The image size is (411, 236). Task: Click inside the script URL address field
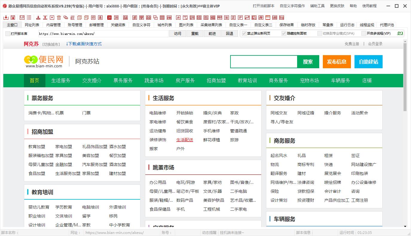pyautogui.click(x=103, y=34)
